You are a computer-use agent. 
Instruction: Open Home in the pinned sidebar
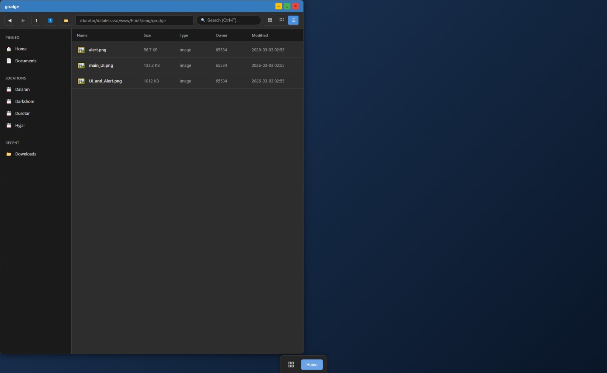[x=21, y=49]
